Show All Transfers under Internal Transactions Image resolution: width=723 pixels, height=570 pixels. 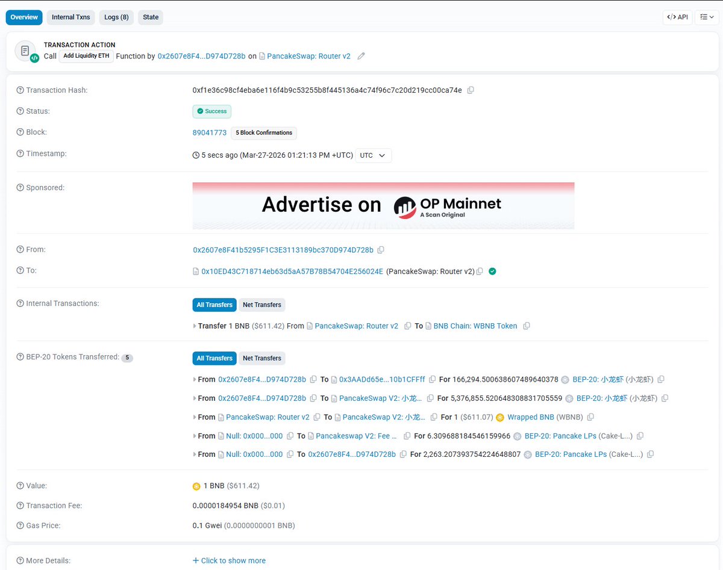point(214,305)
